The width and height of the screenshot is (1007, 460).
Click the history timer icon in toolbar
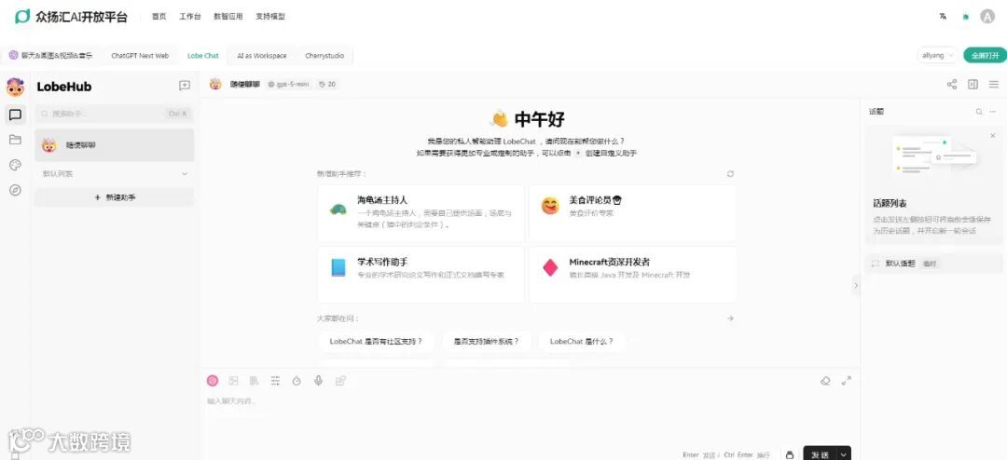click(x=297, y=381)
